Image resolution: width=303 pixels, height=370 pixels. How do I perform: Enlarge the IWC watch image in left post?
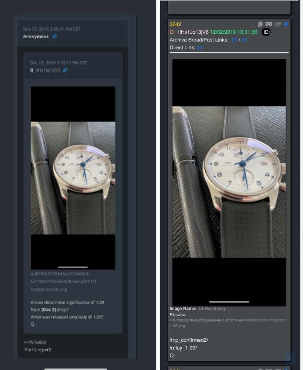[73, 178]
